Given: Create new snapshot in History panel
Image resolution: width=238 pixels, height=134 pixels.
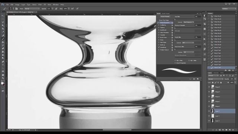Looking at the screenshot, I should pos(229,70).
